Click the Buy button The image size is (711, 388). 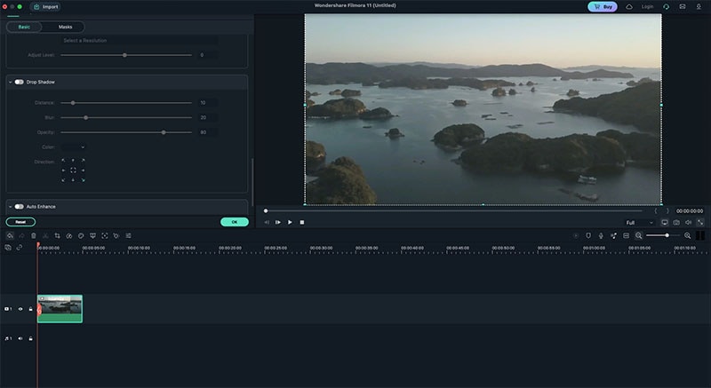click(x=603, y=7)
